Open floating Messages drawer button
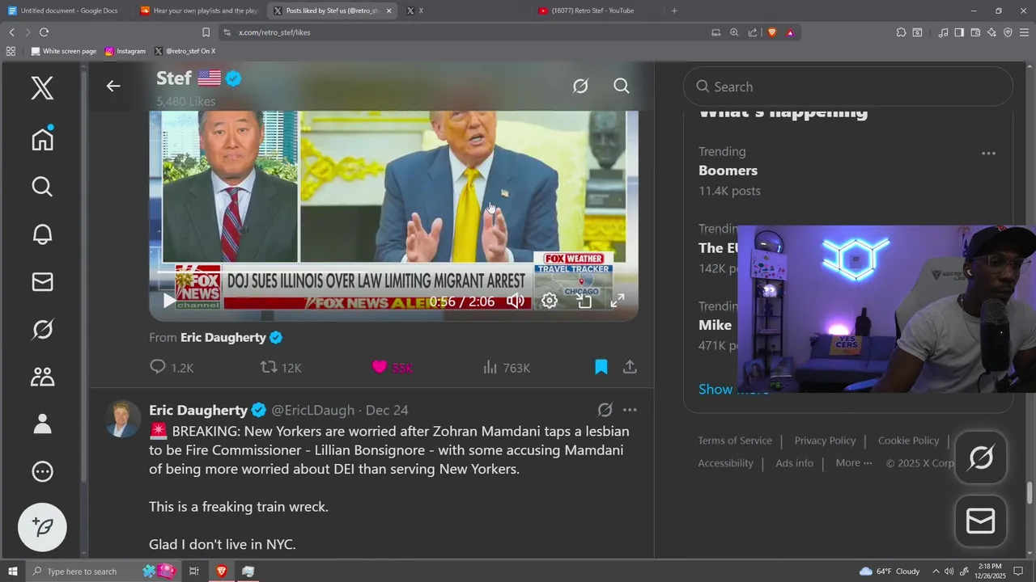 coord(981,521)
